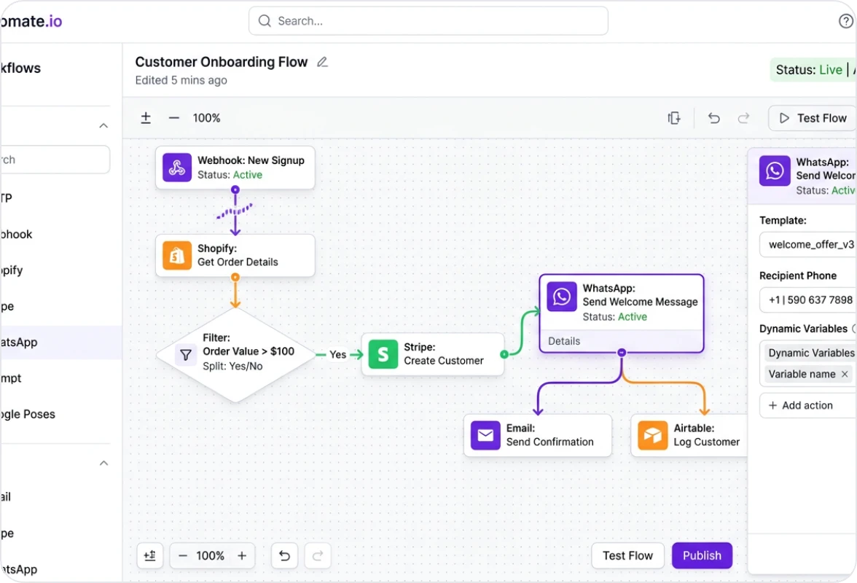Click the top Test Flow button
The height and width of the screenshot is (583, 857).
[x=812, y=118]
